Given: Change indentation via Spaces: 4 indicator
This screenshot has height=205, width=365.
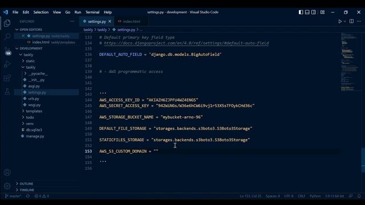Looking at the screenshot, I should 273,196.
